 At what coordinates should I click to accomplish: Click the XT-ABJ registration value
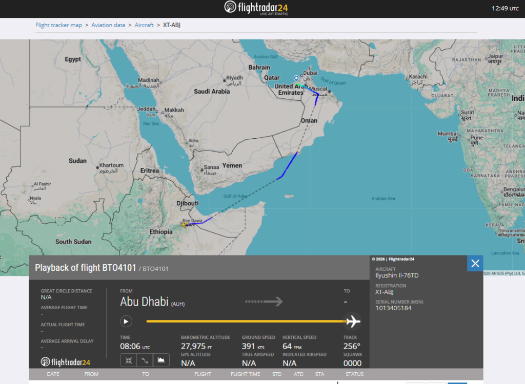(384, 292)
